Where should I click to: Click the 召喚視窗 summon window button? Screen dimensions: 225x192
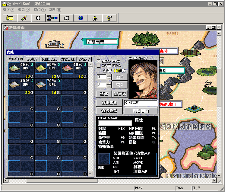[109, 103]
